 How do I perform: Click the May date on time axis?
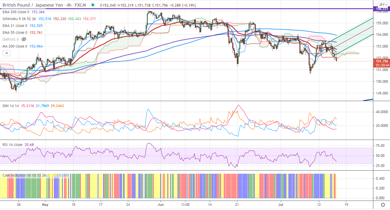point(45,205)
